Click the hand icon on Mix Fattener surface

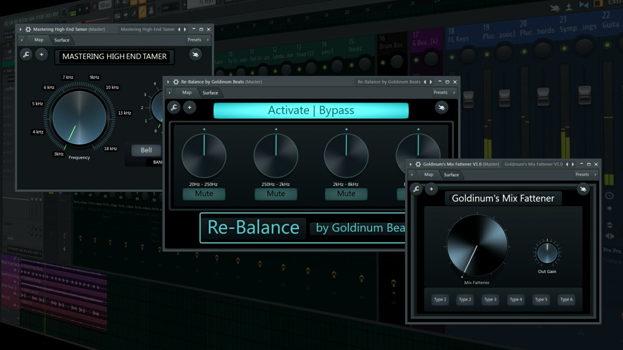point(583,189)
